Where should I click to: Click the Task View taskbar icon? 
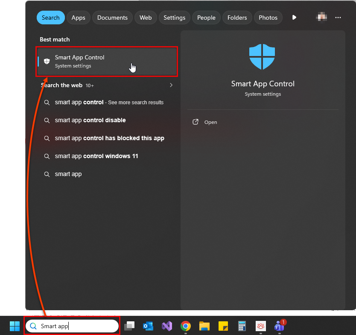[x=129, y=326]
